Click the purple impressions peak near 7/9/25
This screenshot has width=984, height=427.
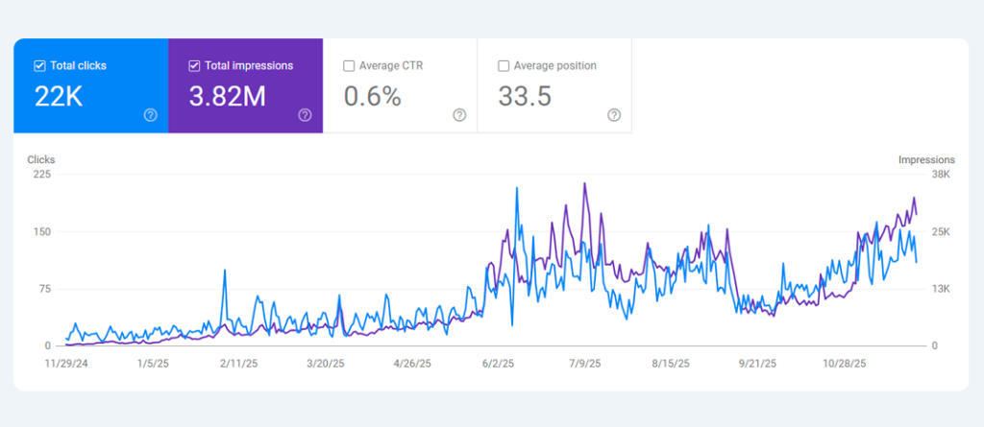pyautogui.click(x=584, y=184)
